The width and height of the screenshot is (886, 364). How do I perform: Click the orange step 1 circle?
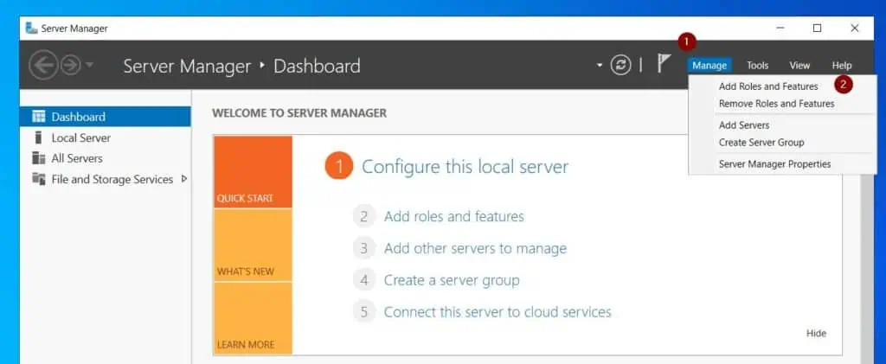click(x=339, y=167)
